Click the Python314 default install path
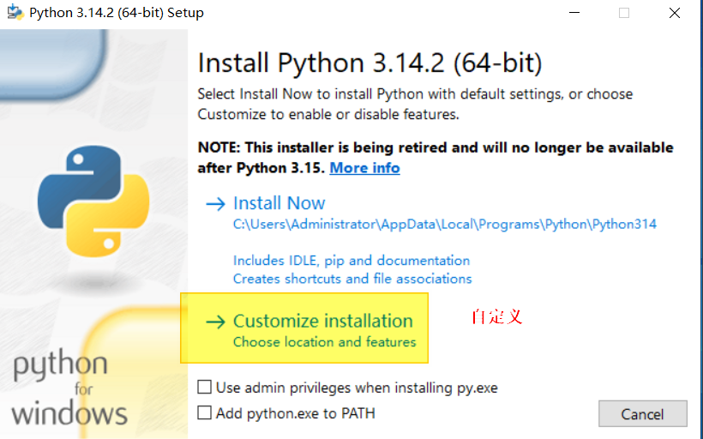The image size is (703, 439). 445,224
